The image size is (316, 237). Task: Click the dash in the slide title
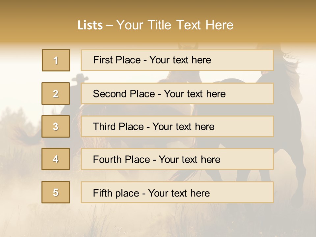109,25
